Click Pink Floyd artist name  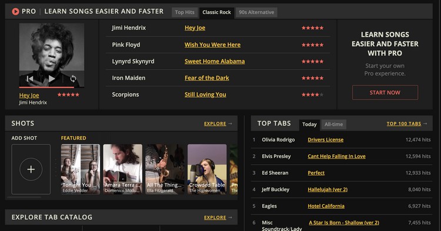coord(126,45)
